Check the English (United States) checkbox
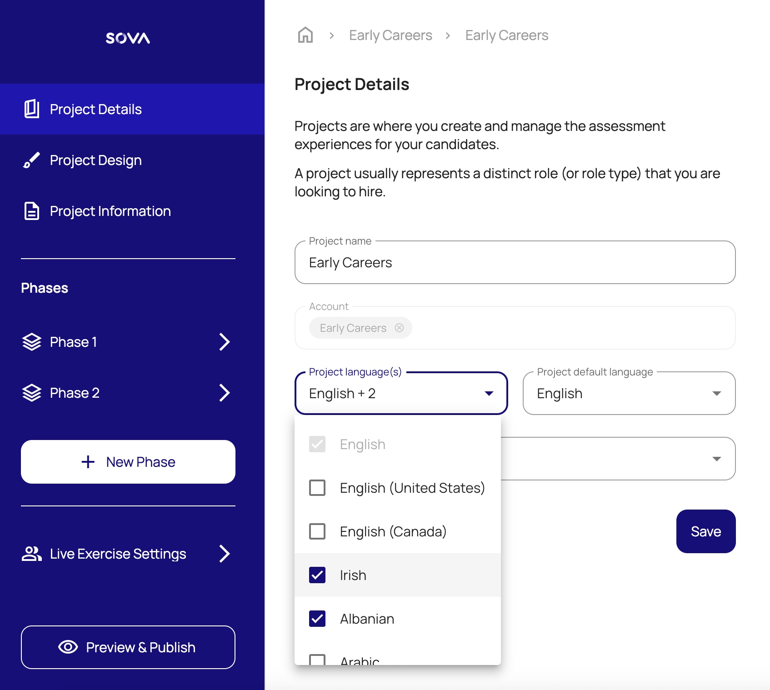The height and width of the screenshot is (690, 770). pos(317,488)
